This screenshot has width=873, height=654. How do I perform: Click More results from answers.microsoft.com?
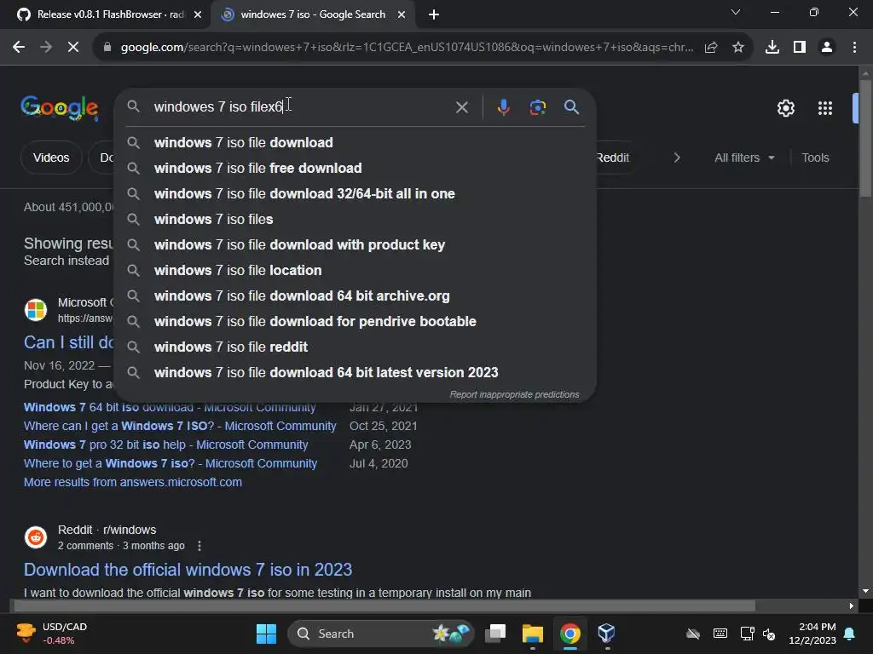tap(132, 482)
